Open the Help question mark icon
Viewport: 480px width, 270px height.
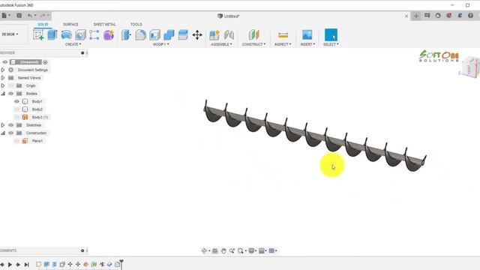[x=470, y=16]
